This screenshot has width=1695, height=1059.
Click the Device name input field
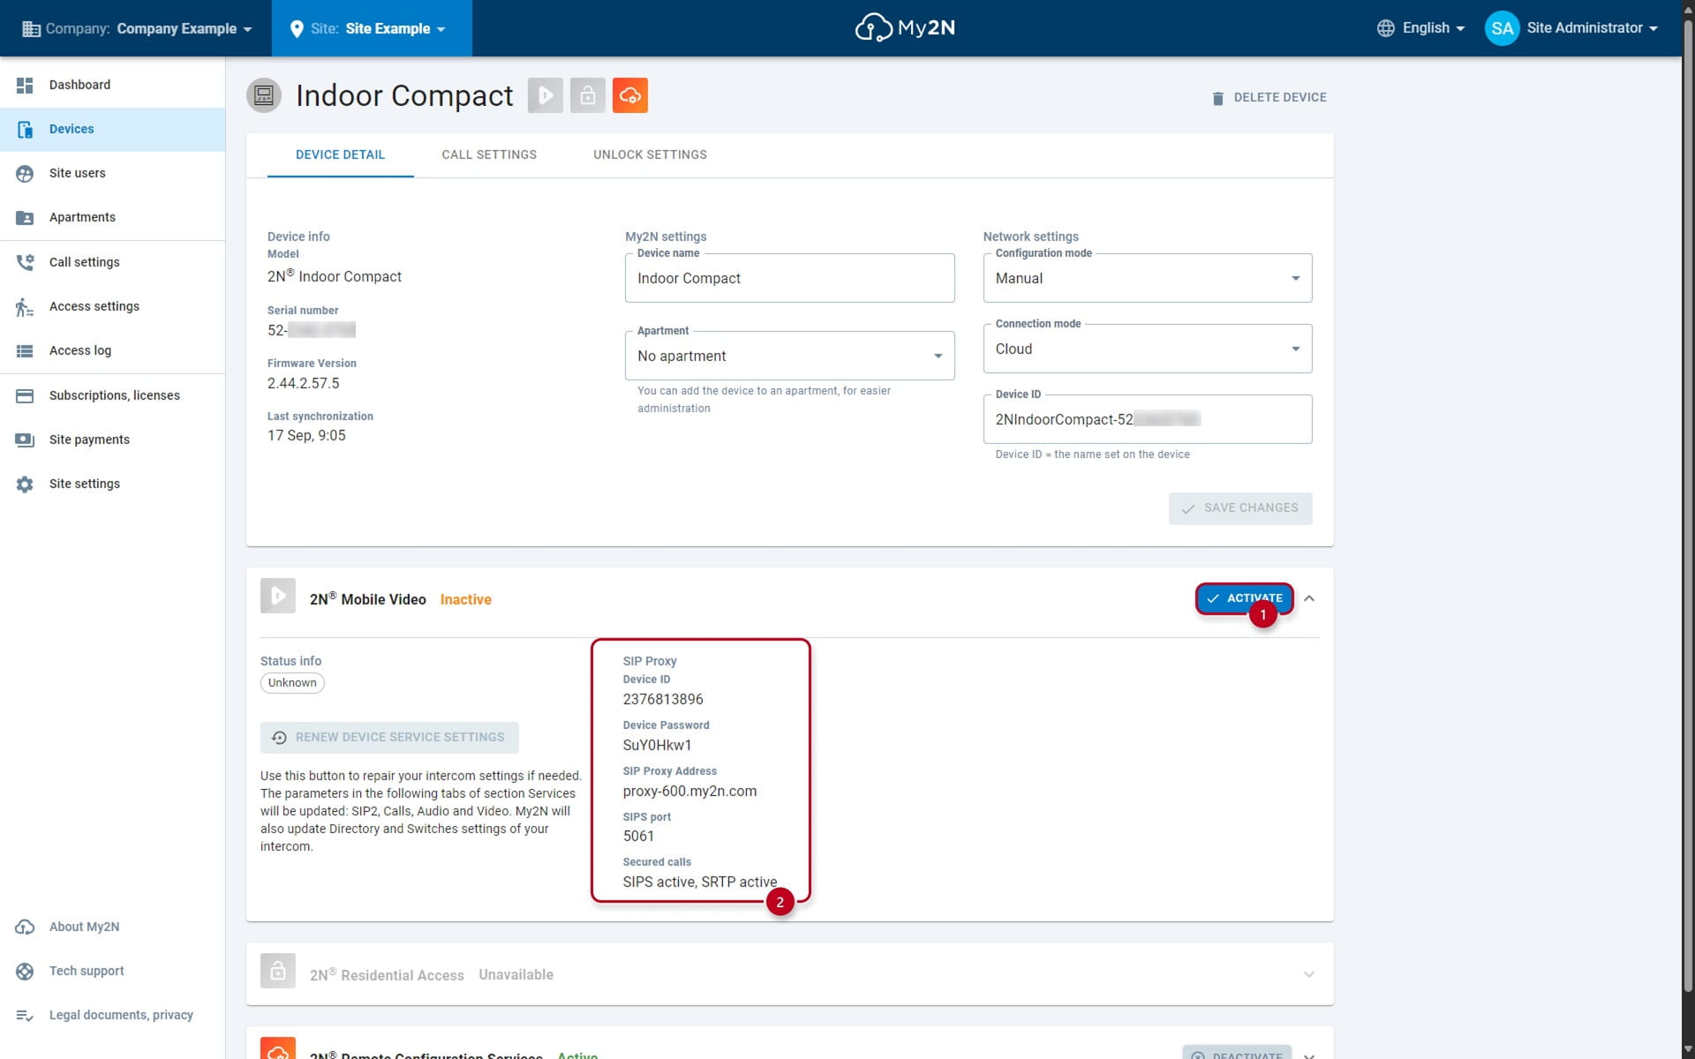[x=789, y=278]
